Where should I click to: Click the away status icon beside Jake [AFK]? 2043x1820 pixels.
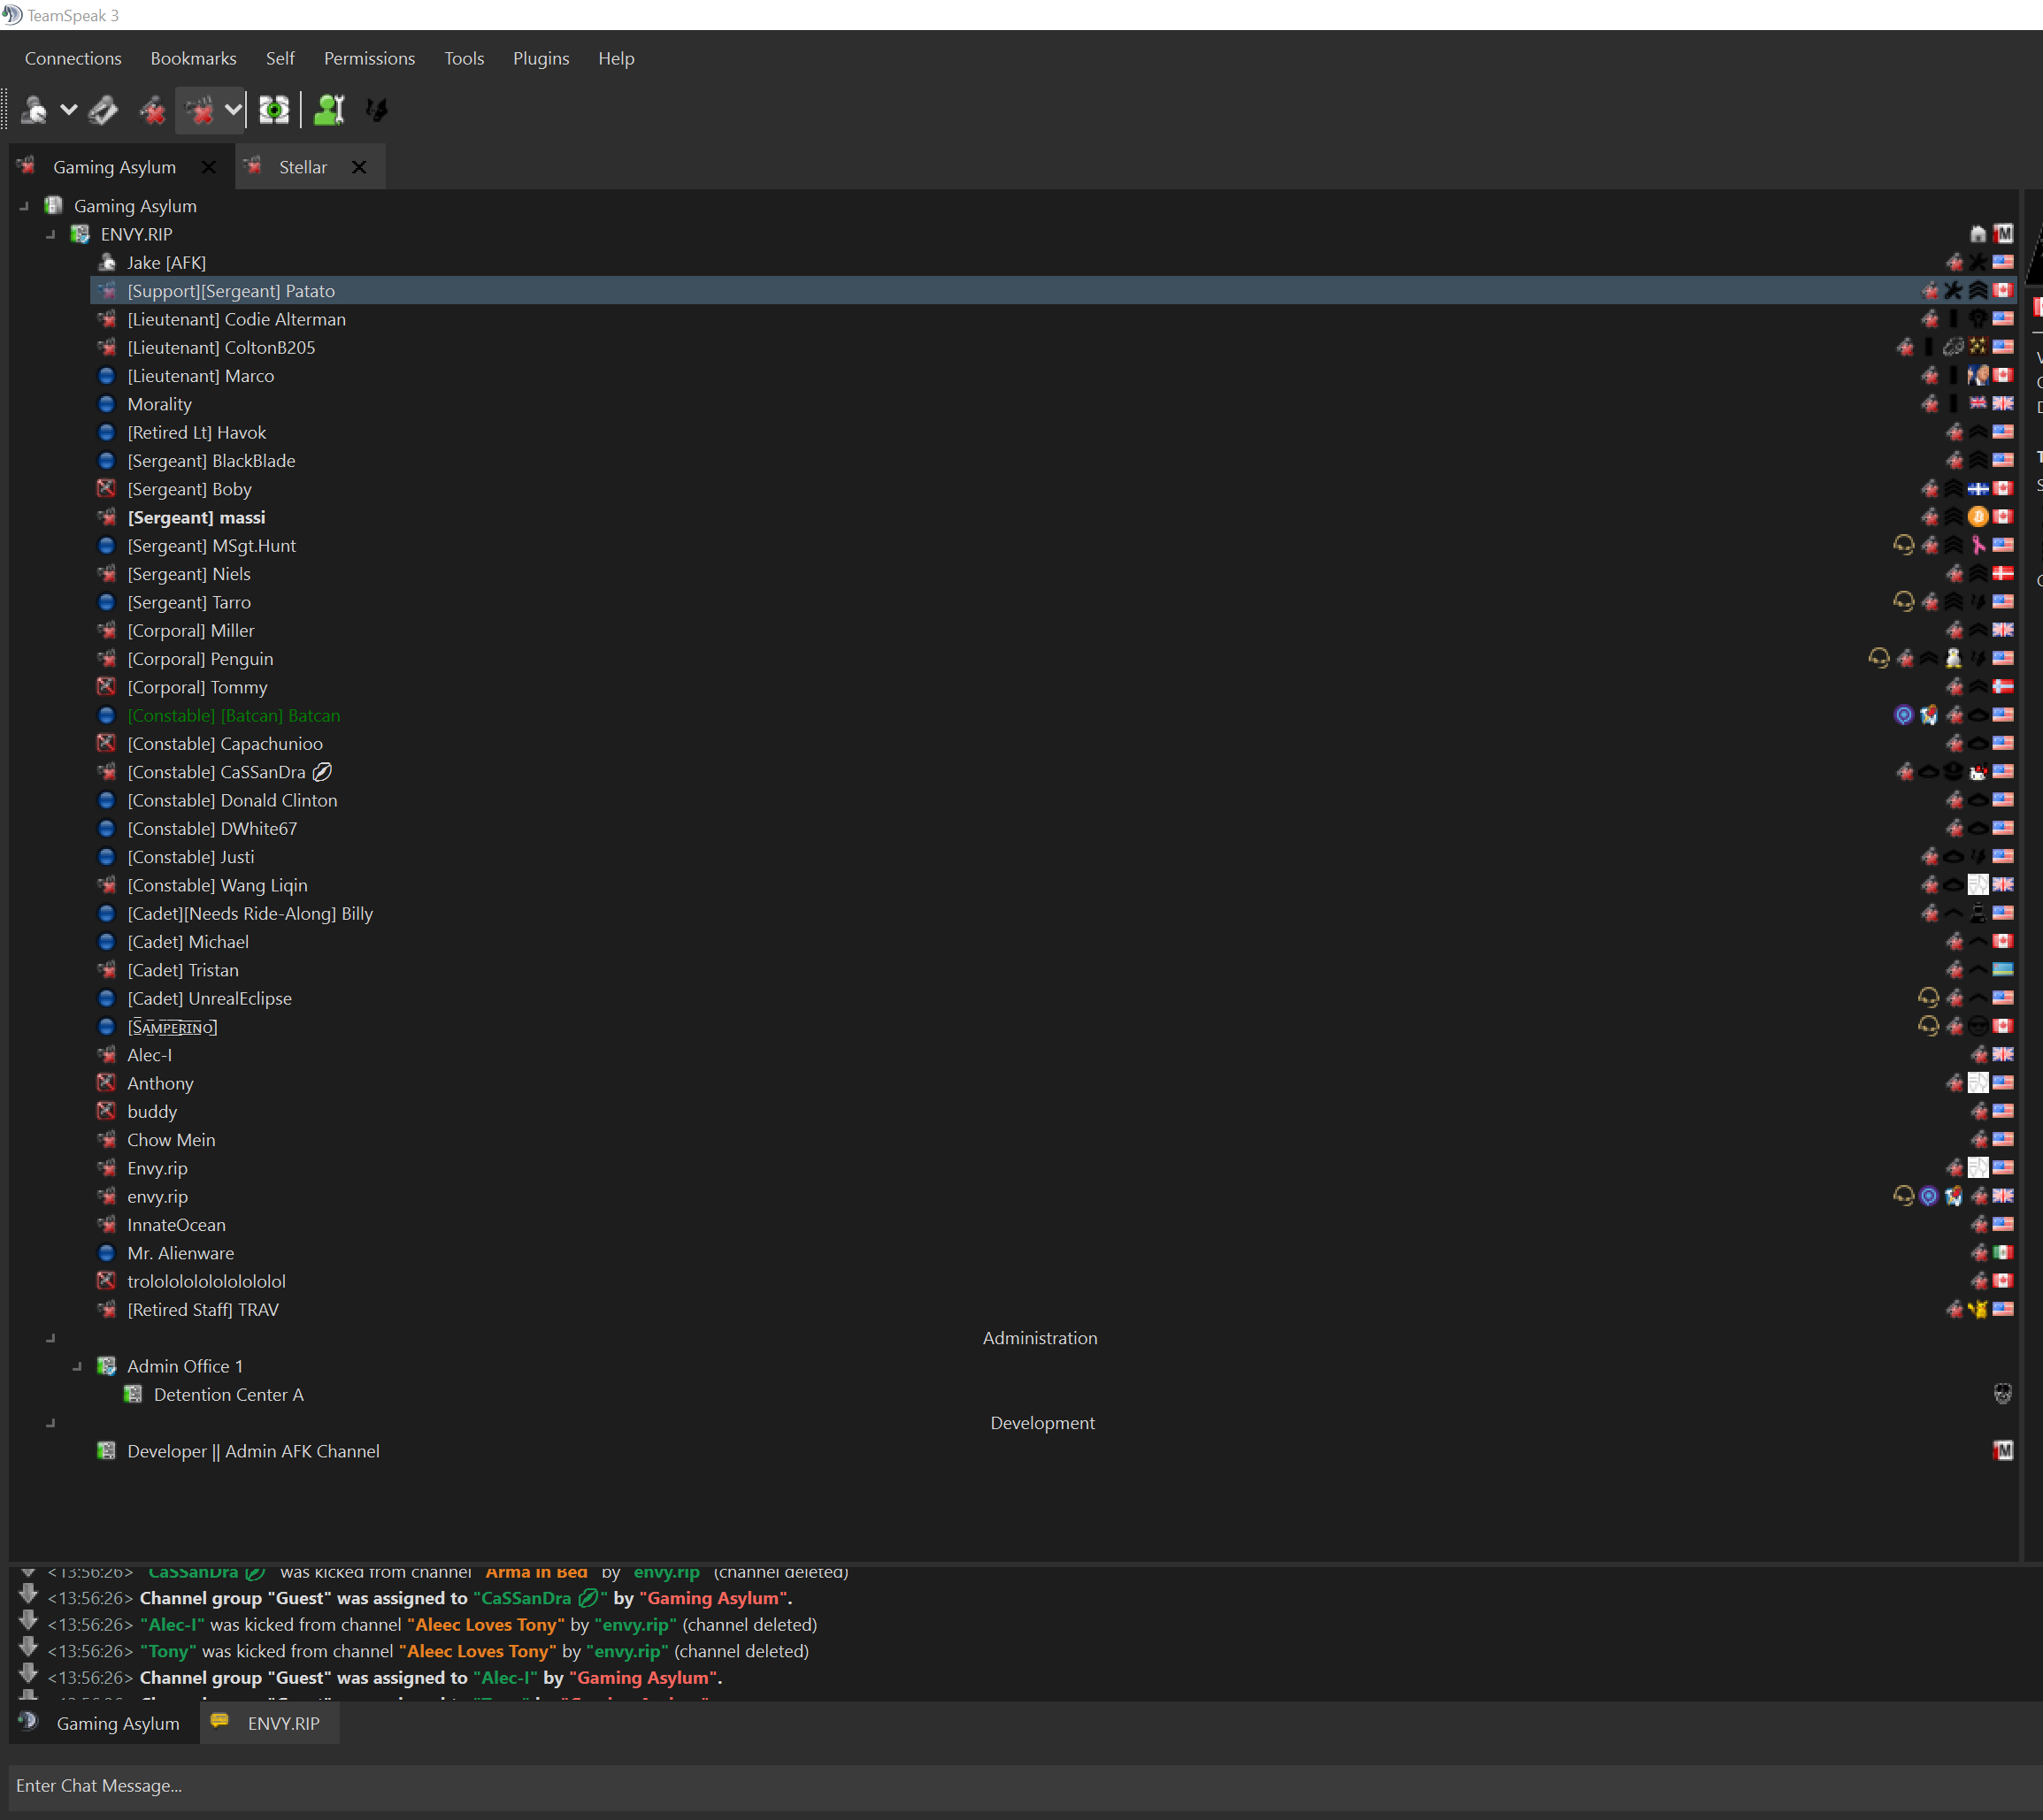106,262
